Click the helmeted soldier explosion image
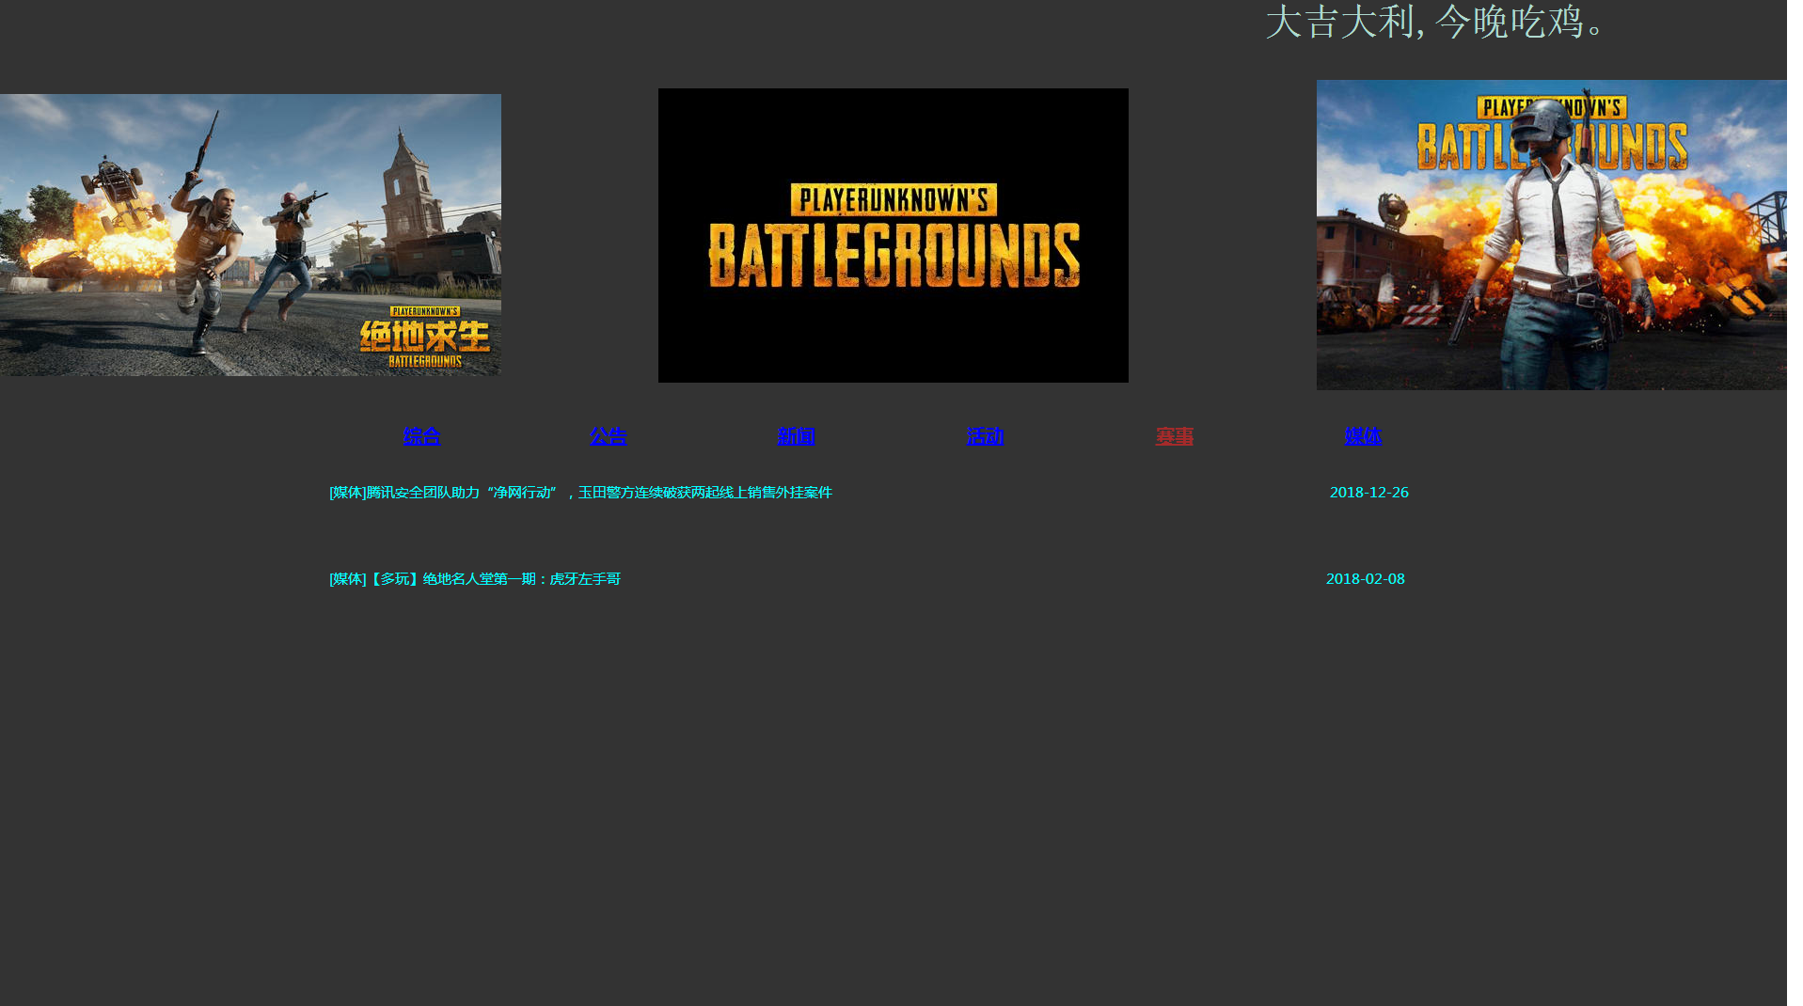This screenshot has width=1803, height=1006. pyautogui.click(x=1552, y=235)
